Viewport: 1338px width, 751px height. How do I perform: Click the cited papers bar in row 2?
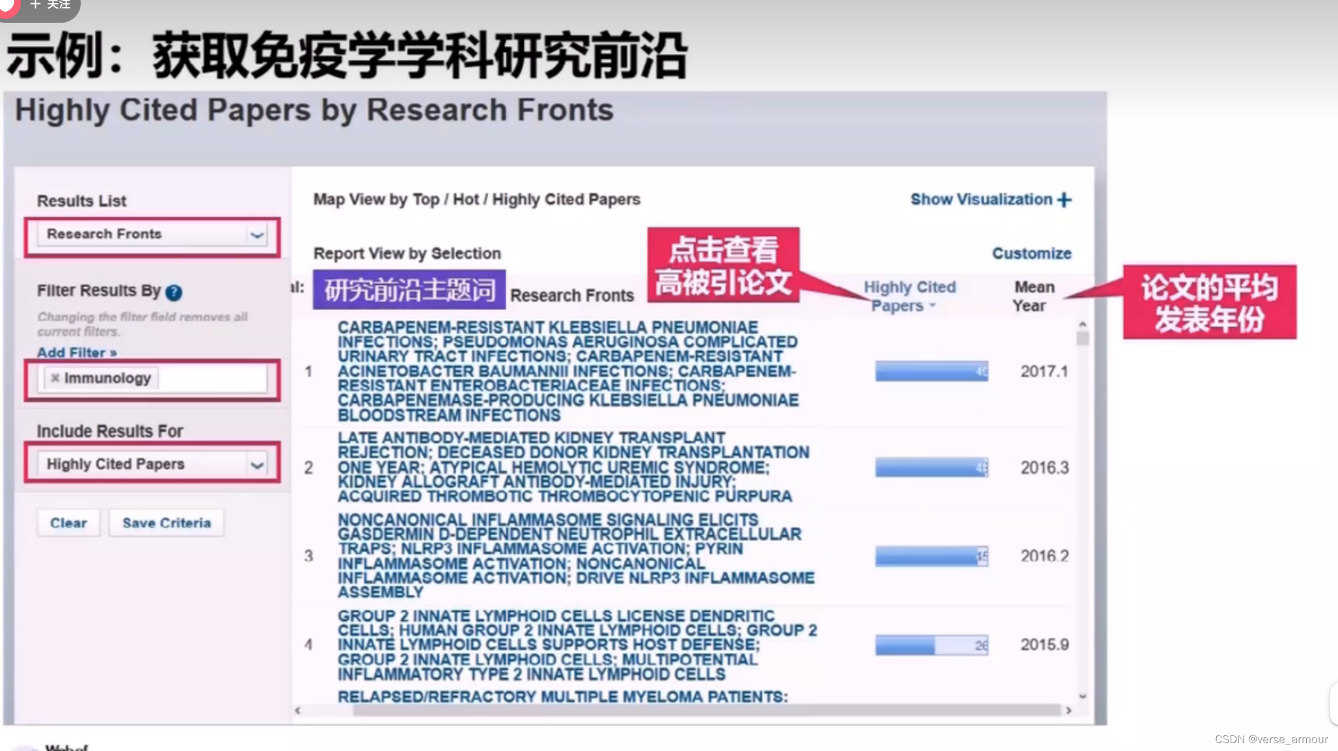click(x=931, y=468)
